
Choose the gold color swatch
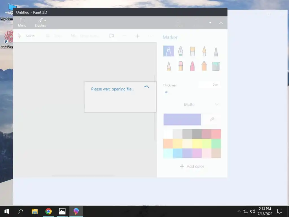(x=178, y=144)
